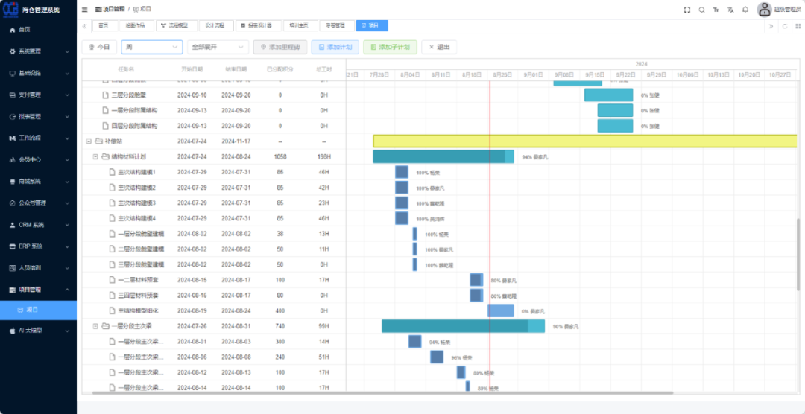Click the user avatar icon
The image size is (805, 414).
click(764, 10)
